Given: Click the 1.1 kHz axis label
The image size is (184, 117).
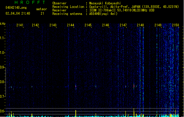Looking at the screenshot, I should (x=2, y=38).
